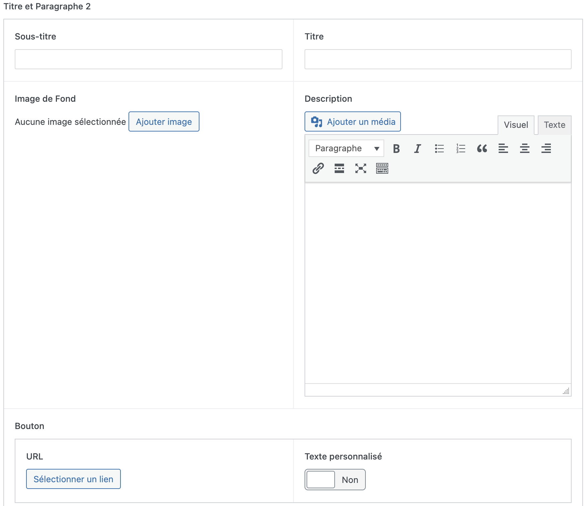
Task: Insert the Read More tag
Action: pyautogui.click(x=339, y=168)
